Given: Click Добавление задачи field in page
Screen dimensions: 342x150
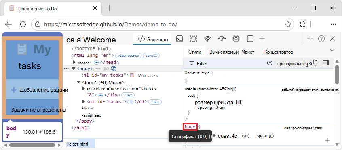Looking at the screenshot, I should [x=32, y=90].
